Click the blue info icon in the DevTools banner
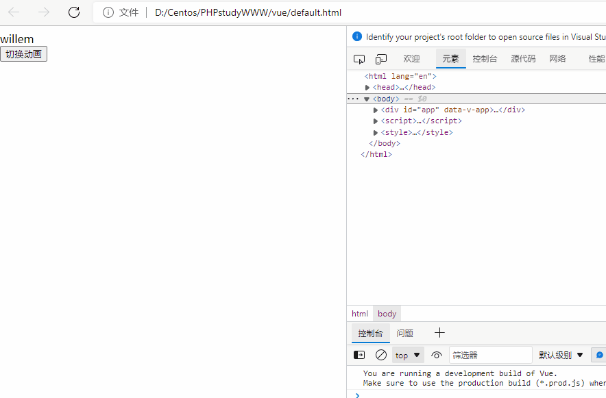The height and width of the screenshot is (398, 606). [x=357, y=37]
